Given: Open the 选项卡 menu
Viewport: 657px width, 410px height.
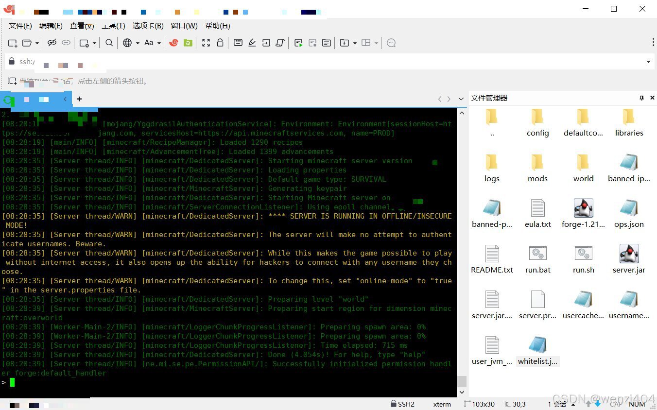Looking at the screenshot, I should coord(148,26).
